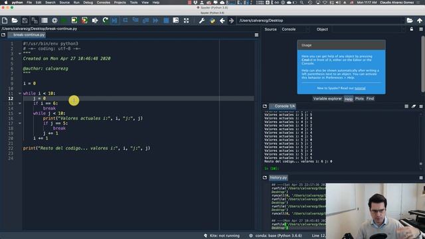Browse tabs in the console pane
Viewport: 425px width, 239px height.
(x=265, y=106)
